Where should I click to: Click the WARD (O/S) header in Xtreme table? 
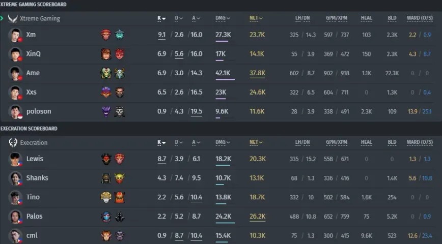click(x=420, y=18)
